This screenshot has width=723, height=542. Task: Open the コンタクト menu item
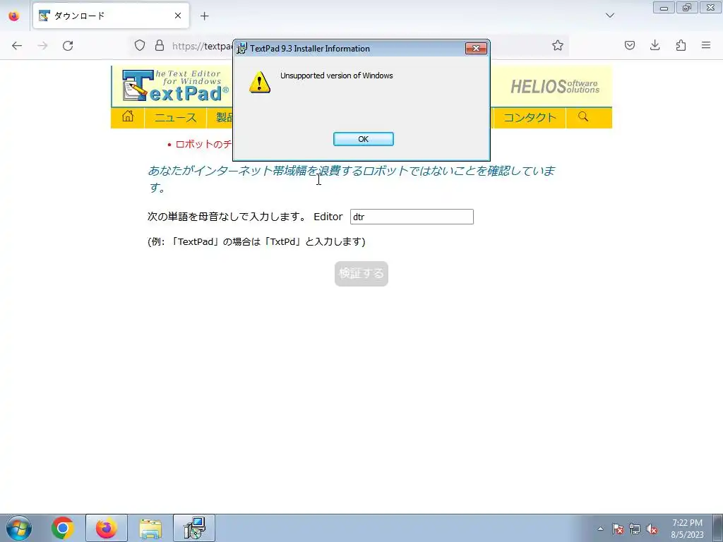tap(530, 118)
